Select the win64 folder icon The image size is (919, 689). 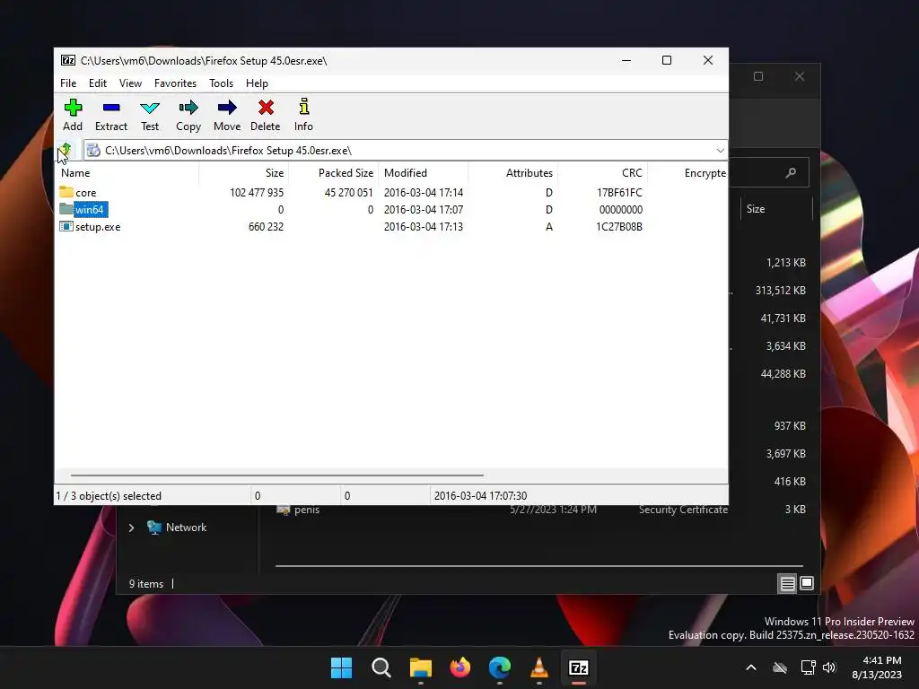pos(66,209)
